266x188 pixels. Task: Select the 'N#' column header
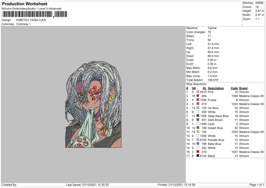[194, 88]
